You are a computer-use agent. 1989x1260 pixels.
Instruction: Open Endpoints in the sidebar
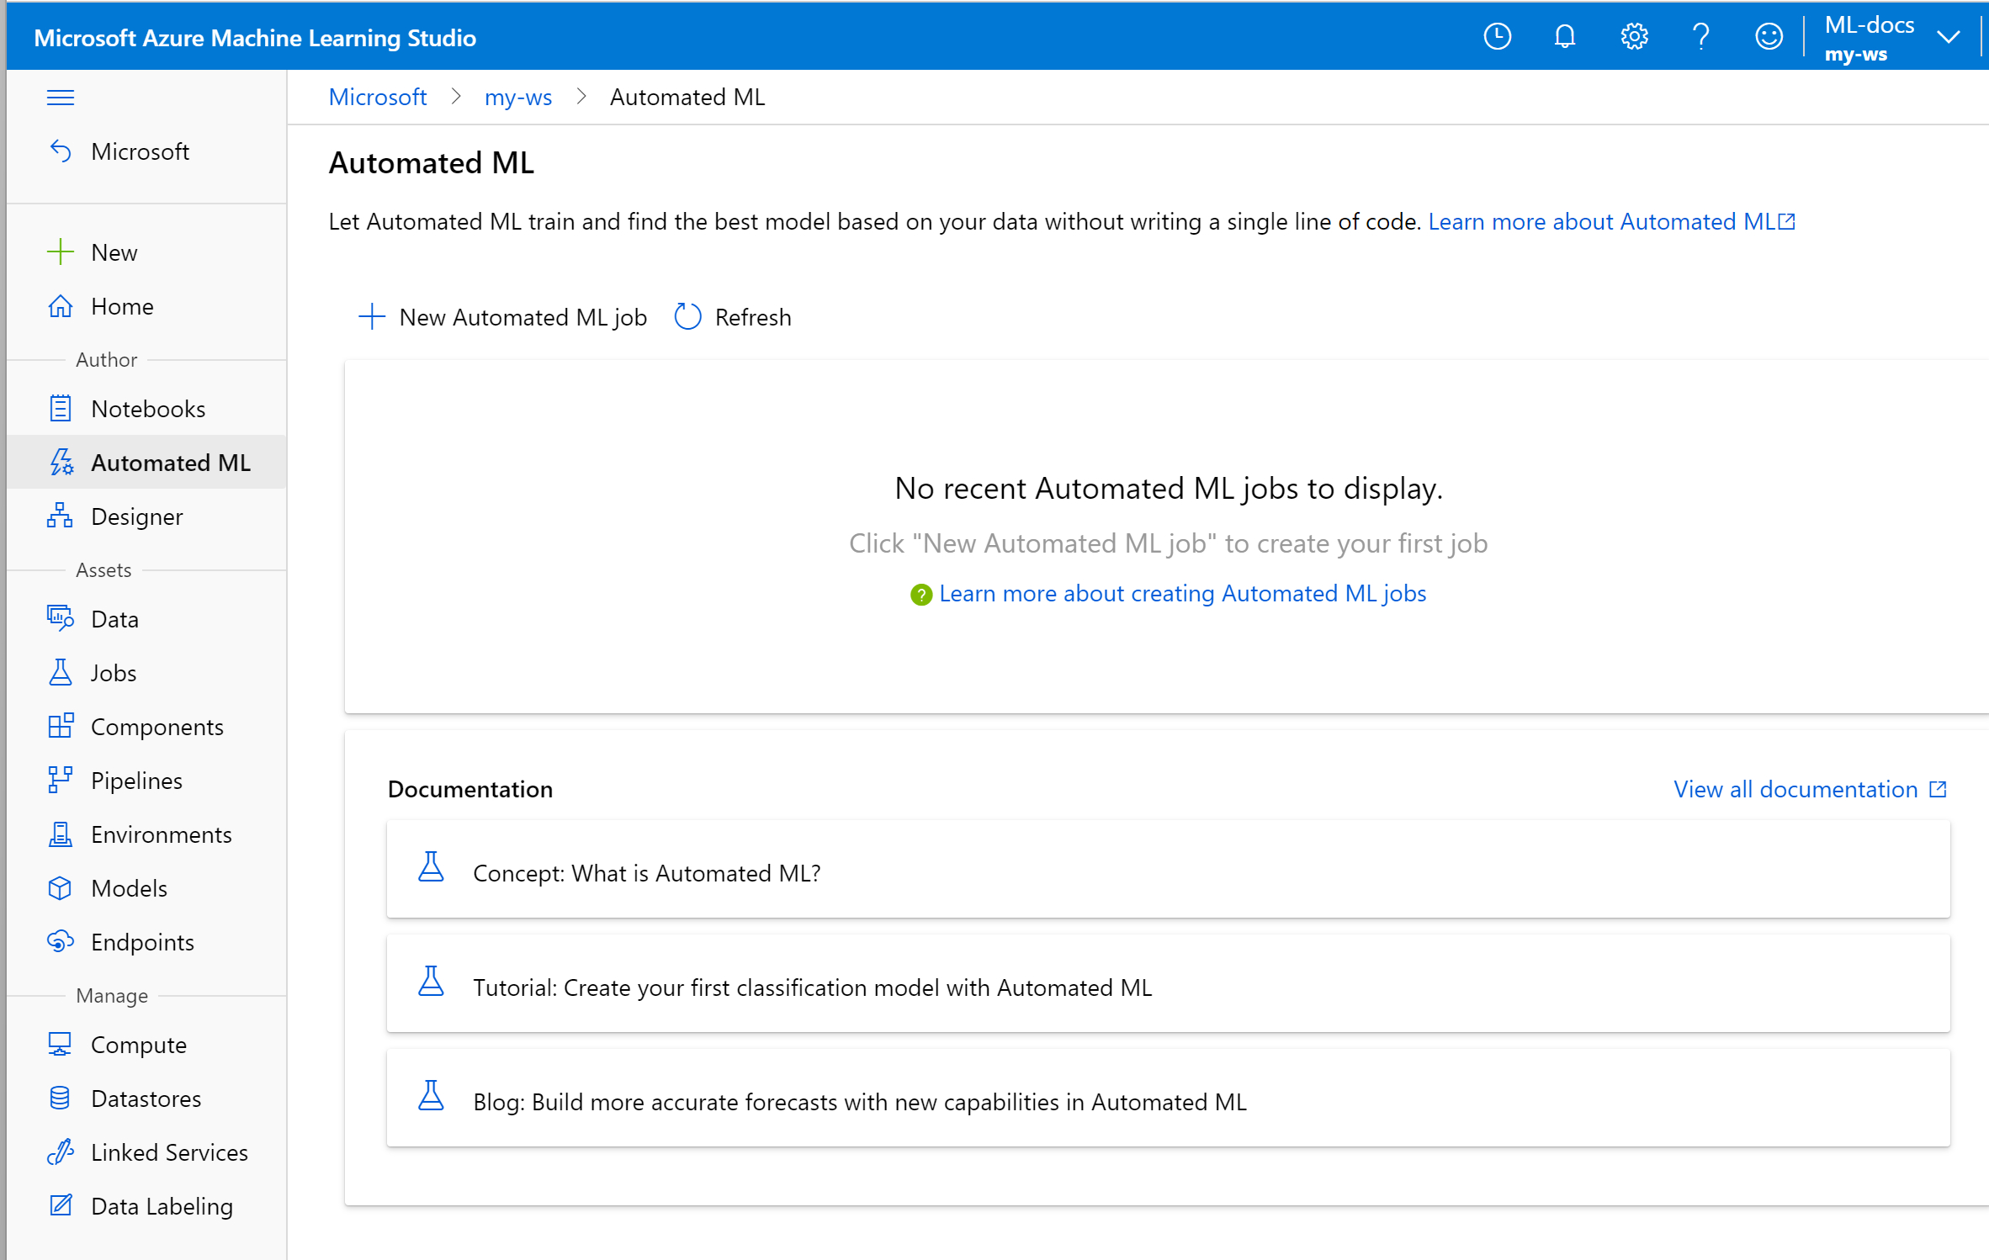pos(146,942)
